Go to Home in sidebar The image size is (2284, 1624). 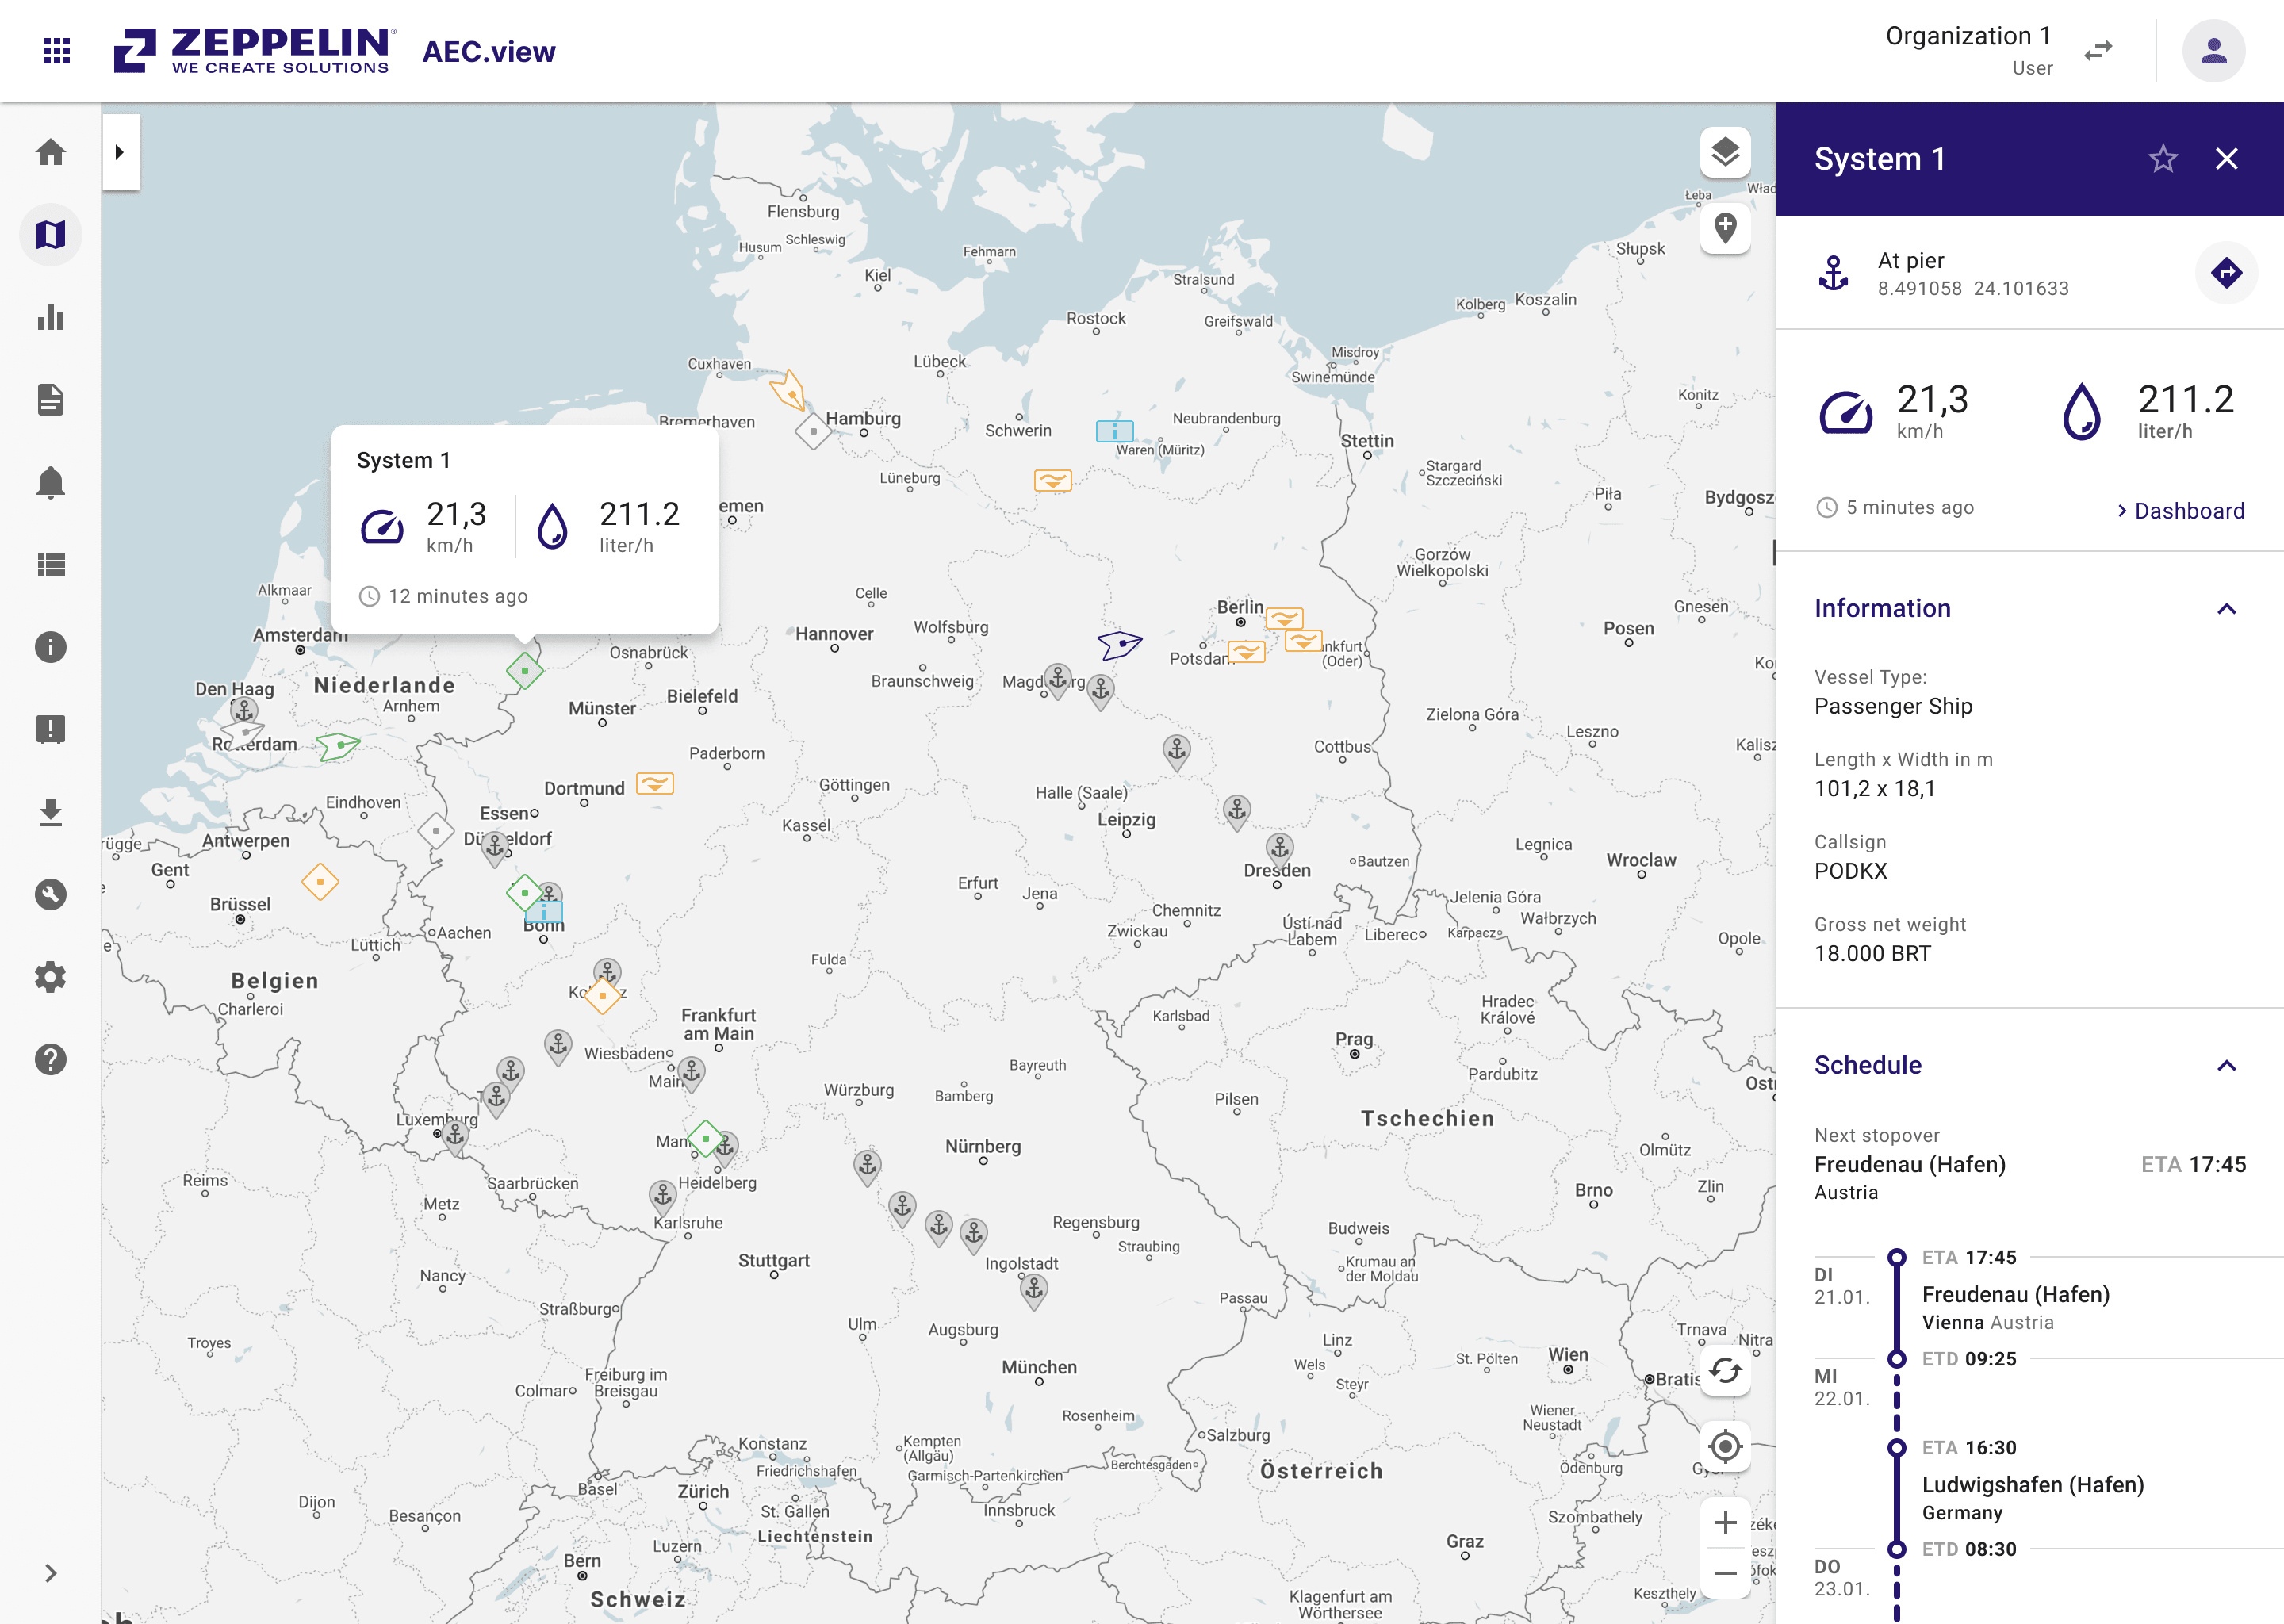51,152
